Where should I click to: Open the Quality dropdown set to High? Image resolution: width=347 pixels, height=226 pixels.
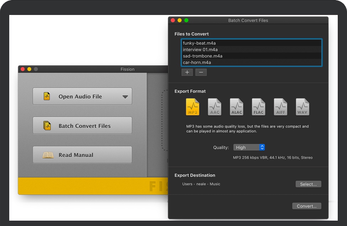click(249, 148)
